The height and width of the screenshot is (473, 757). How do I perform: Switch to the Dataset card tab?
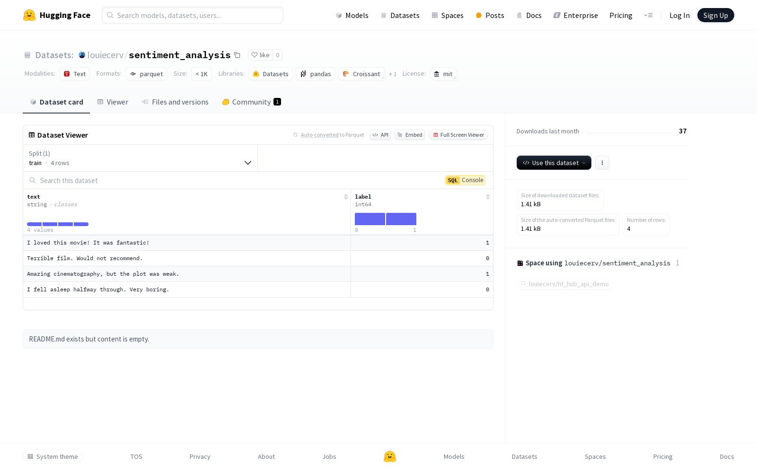[56, 102]
